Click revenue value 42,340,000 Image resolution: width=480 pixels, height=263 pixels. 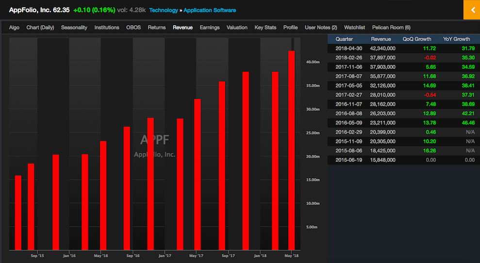click(382, 48)
